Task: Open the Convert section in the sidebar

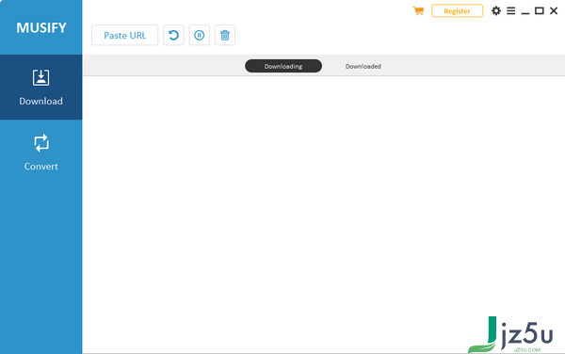Action: (41, 153)
